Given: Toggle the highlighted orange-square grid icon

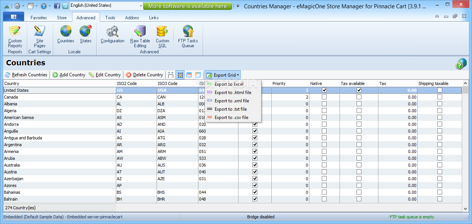Looking at the screenshot, I should (x=180, y=75).
